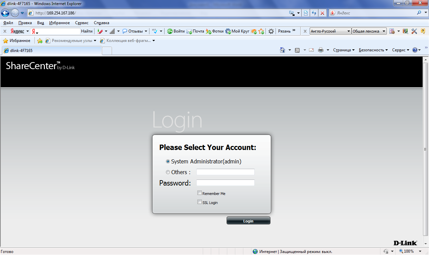Click the compatibility view icon in address bar
The image size is (429, 255).
(306, 13)
